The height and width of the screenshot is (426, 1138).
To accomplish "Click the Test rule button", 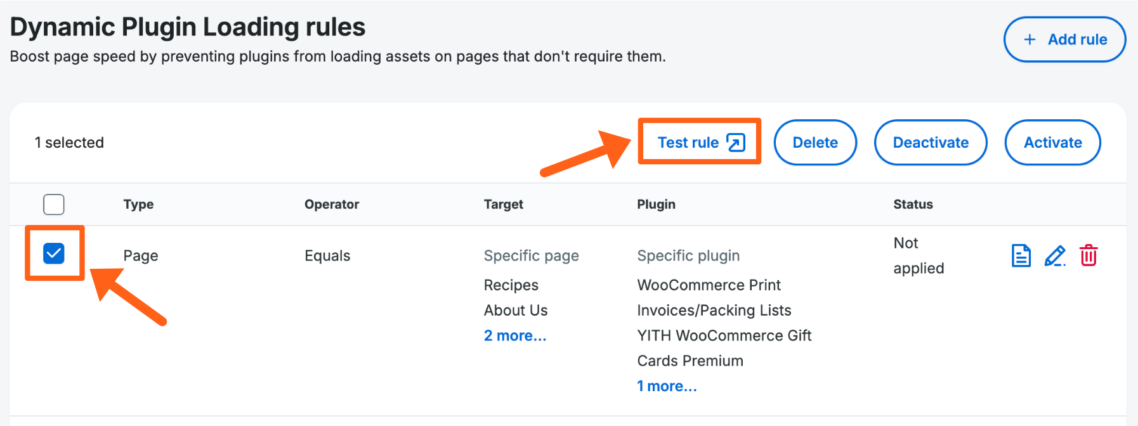I will tap(699, 142).
